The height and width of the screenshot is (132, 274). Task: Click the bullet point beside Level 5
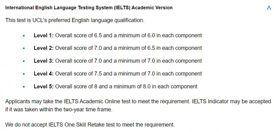[x=24, y=87]
